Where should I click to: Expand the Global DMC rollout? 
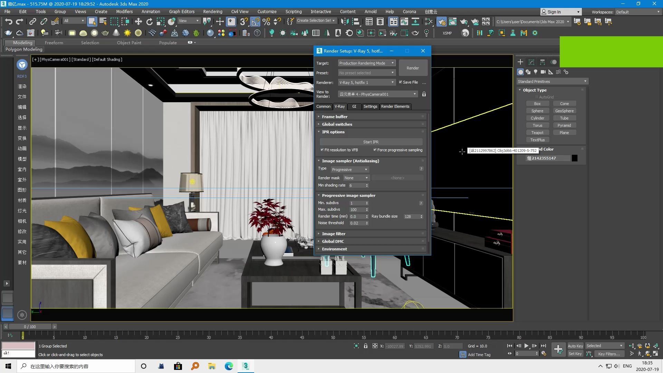371,241
